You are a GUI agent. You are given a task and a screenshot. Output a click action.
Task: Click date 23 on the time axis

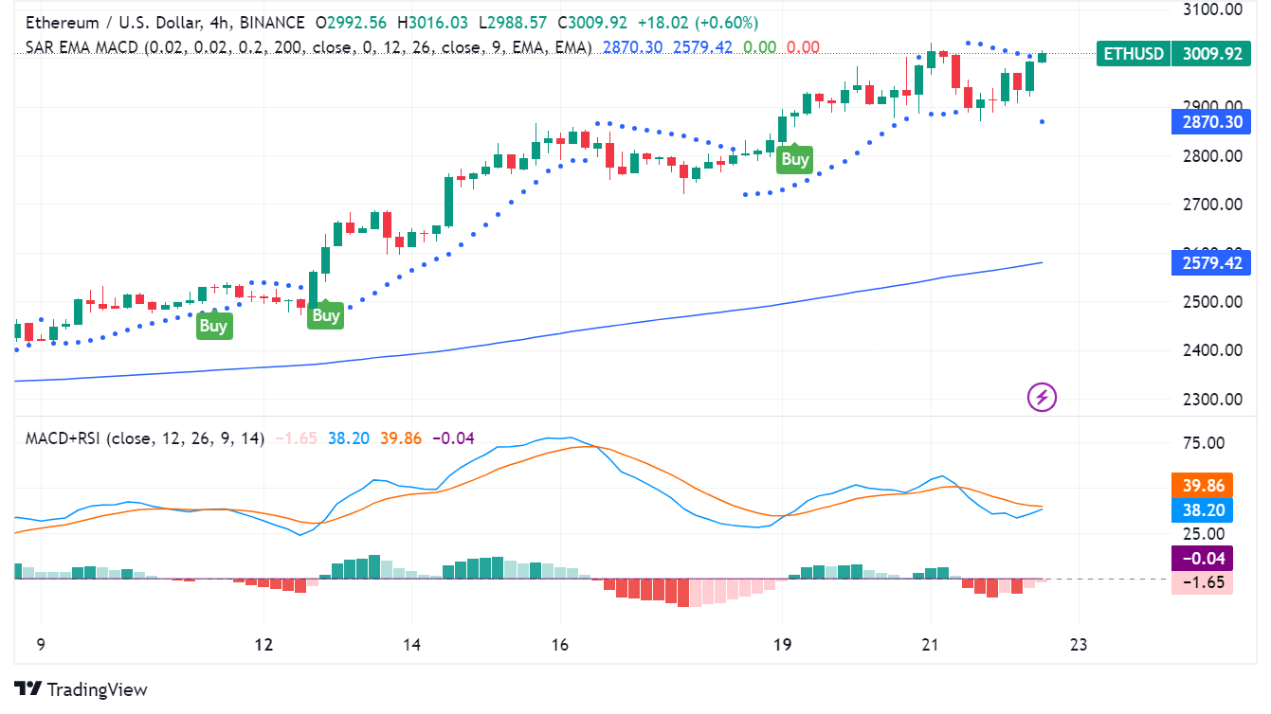(1078, 645)
